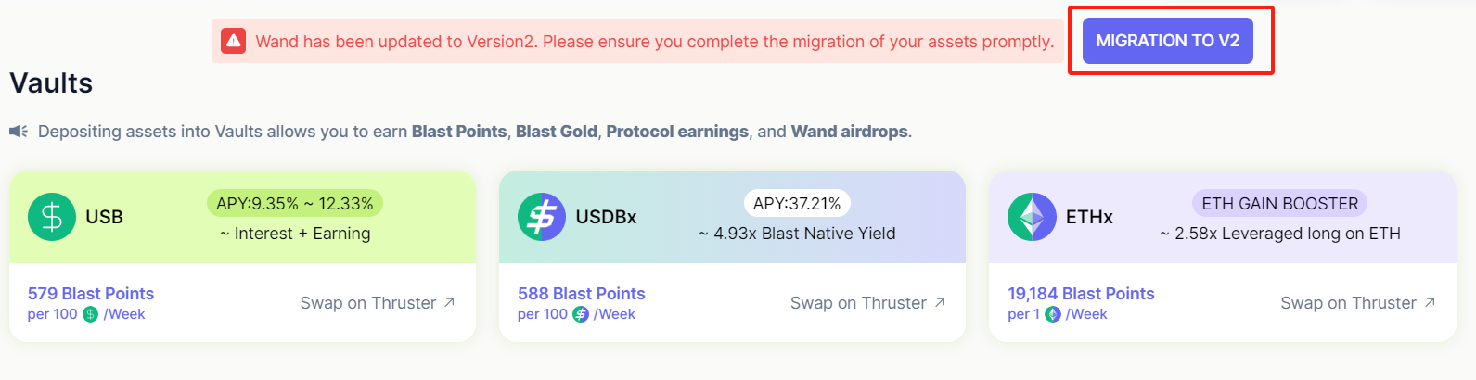1476x380 pixels.
Task: Open Swap on Thruster link for USB
Action: pos(367,303)
